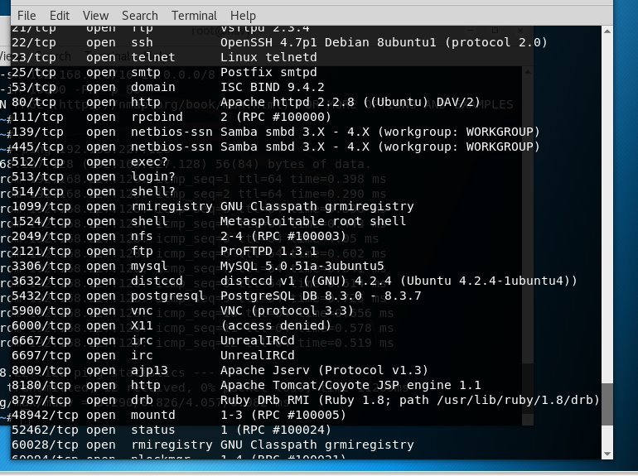This screenshot has height=476, width=638.
Task: Click the front terminal scrollbar thumb
Action: tap(607, 404)
